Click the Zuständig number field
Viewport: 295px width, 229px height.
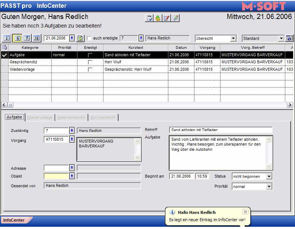[x=56, y=130]
